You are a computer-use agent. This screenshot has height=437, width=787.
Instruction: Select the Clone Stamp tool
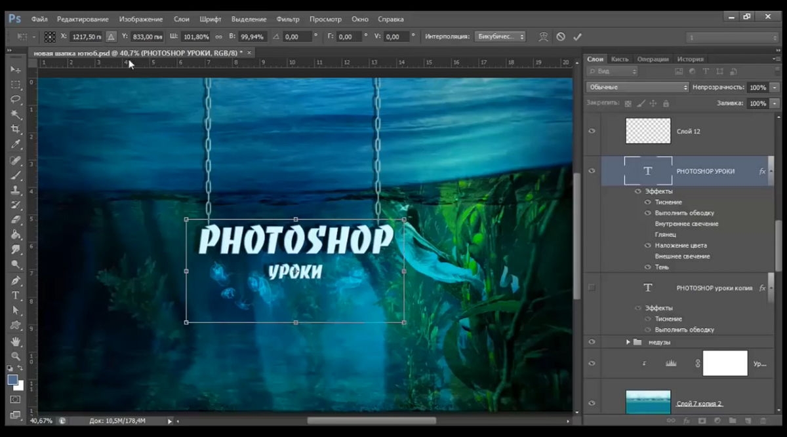(x=15, y=191)
